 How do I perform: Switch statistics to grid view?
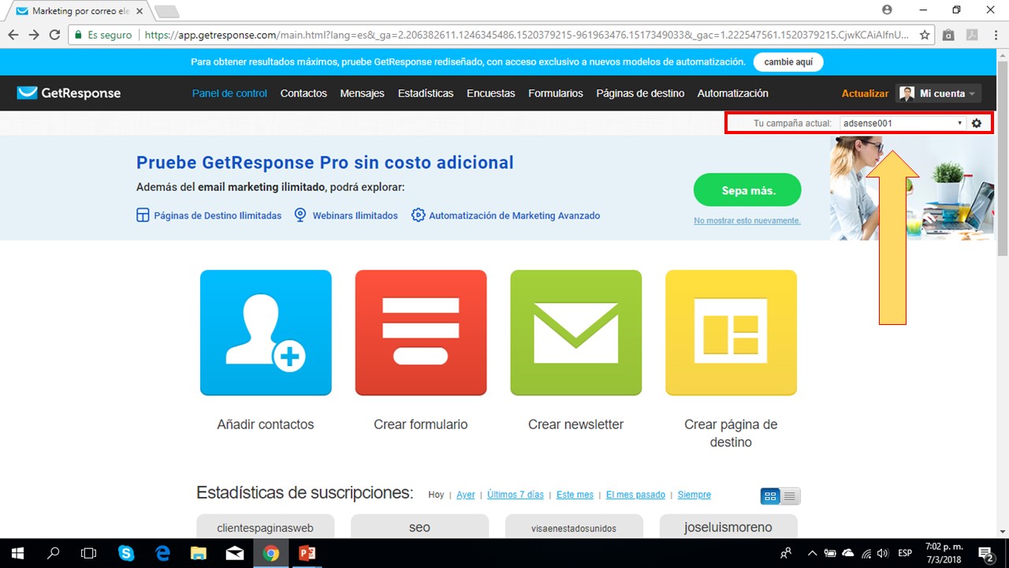pyautogui.click(x=770, y=496)
